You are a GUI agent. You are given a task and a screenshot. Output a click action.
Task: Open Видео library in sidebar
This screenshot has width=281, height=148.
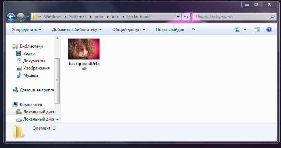point(29,54)
